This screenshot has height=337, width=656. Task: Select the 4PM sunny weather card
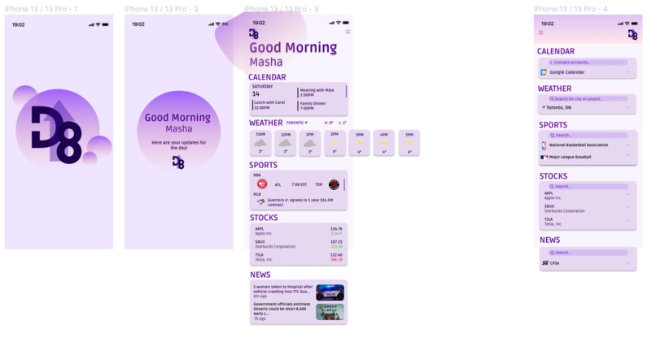click(384, 143)
